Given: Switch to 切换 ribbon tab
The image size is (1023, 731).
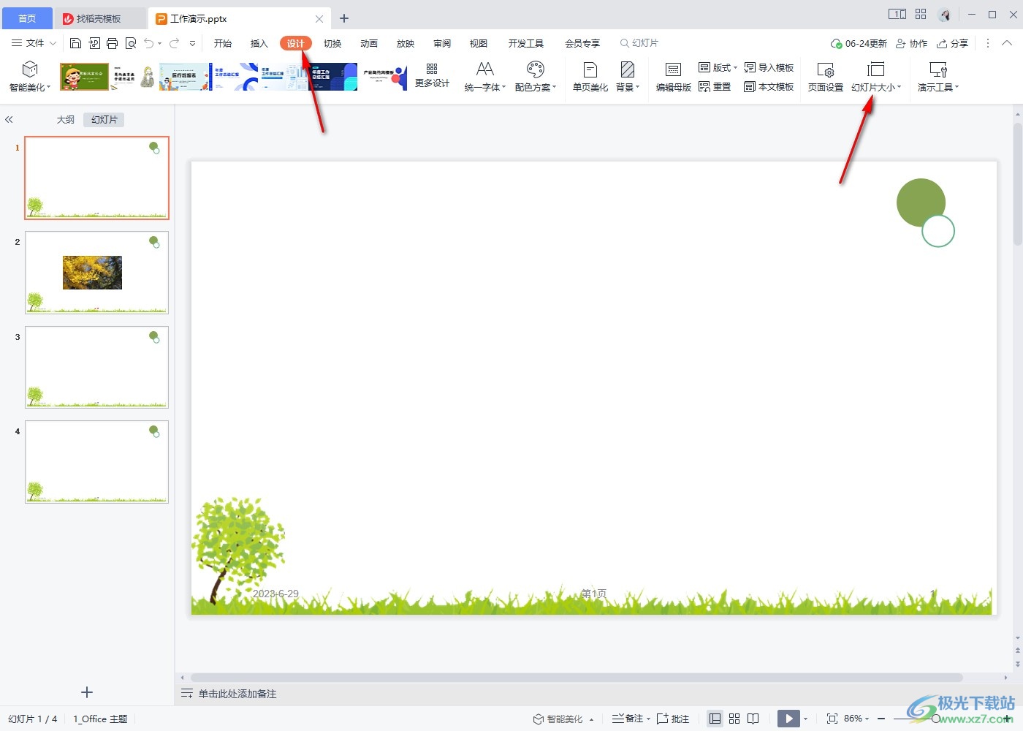Looking at the screenshot, I should click(332, 43).
